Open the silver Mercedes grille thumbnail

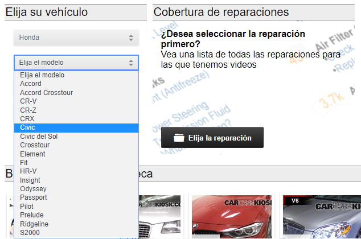click(159, 217)
